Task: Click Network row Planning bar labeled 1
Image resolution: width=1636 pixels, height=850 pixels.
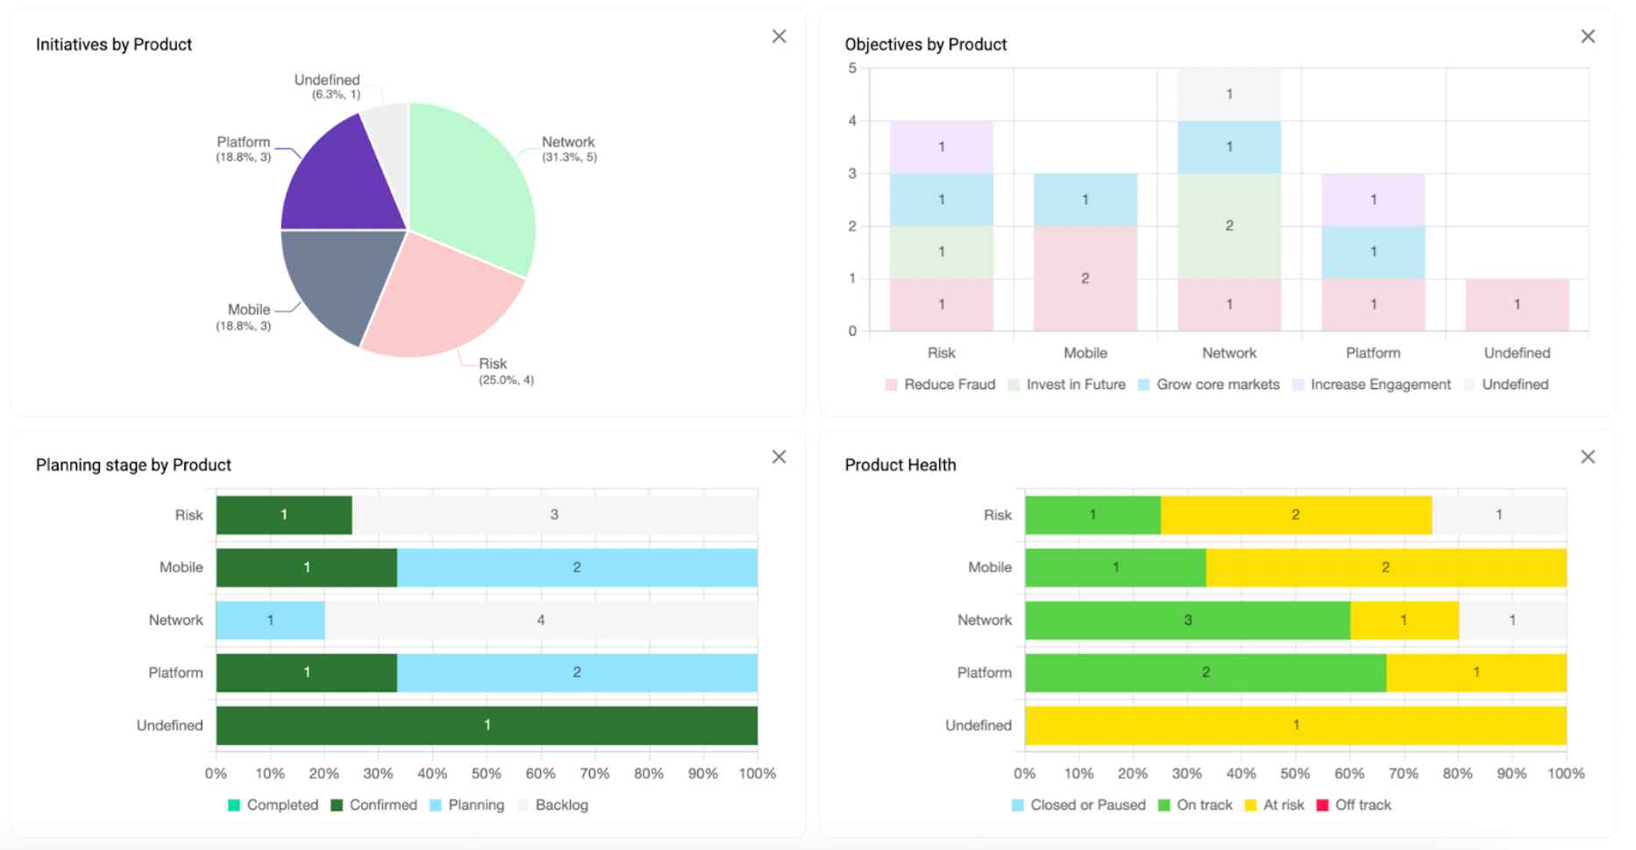Action: (x=270, y=620)
